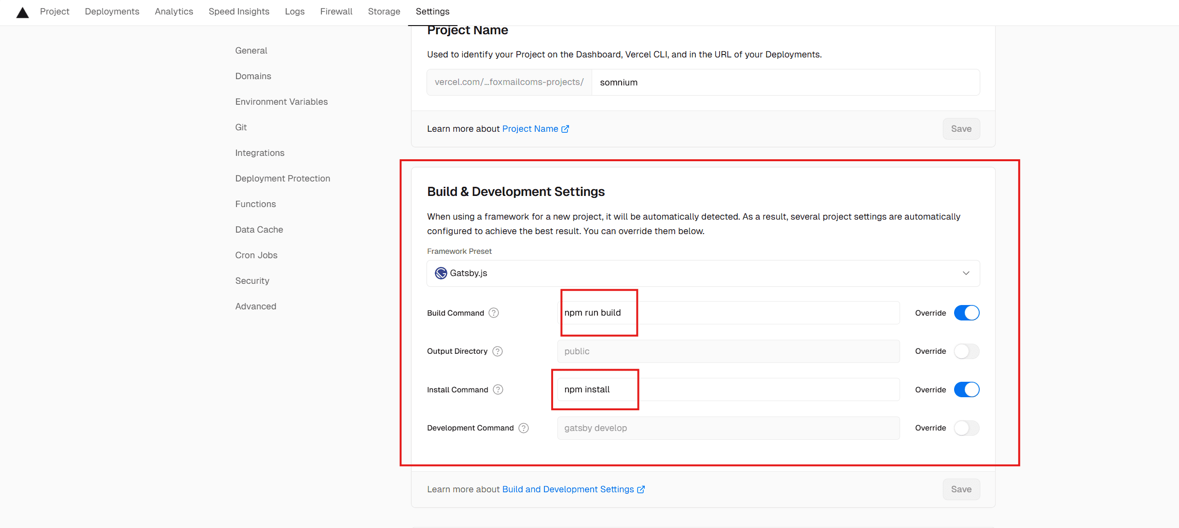
Task: Open the Firewall tab
Action: (x=336, y=11)
